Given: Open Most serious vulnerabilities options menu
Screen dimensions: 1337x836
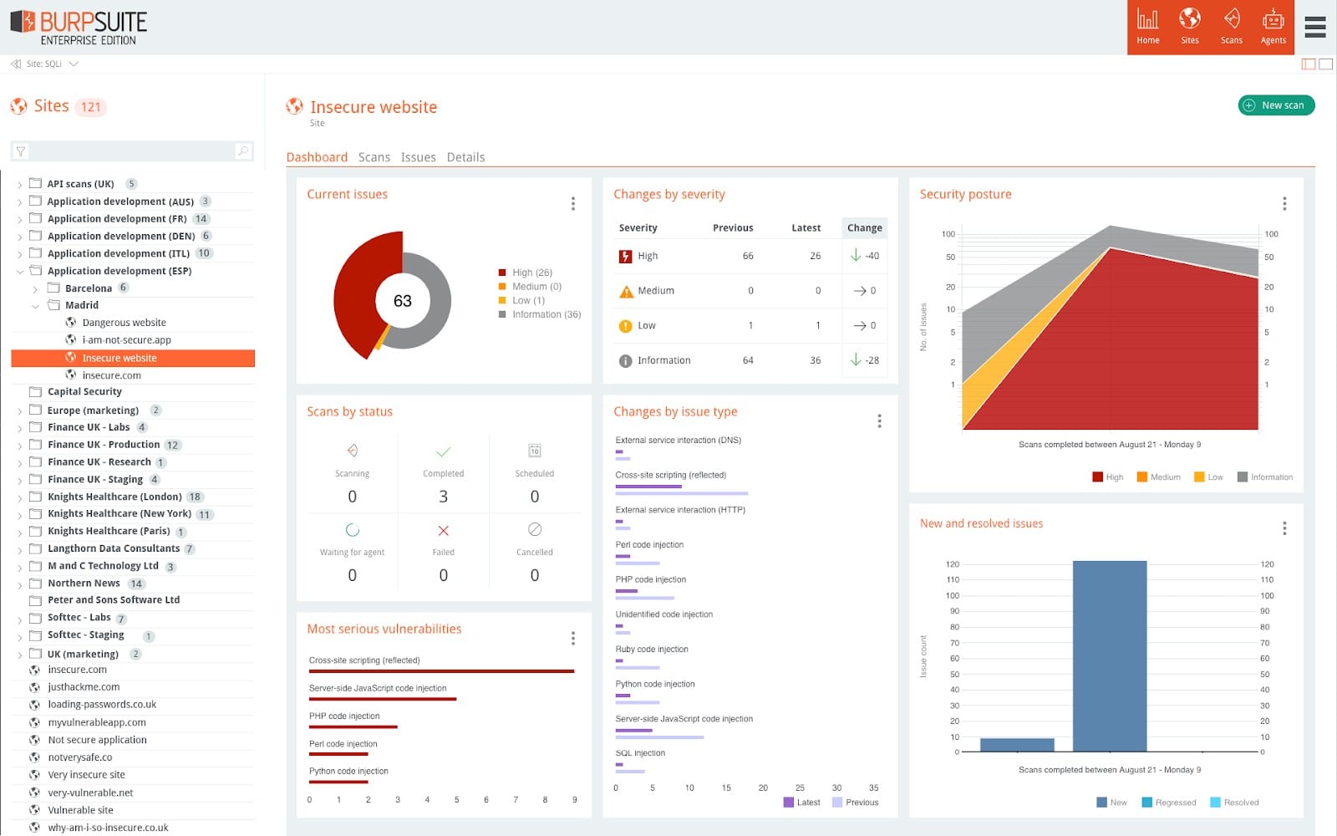Looking at the screenshot, I should (x=572, y=638).
